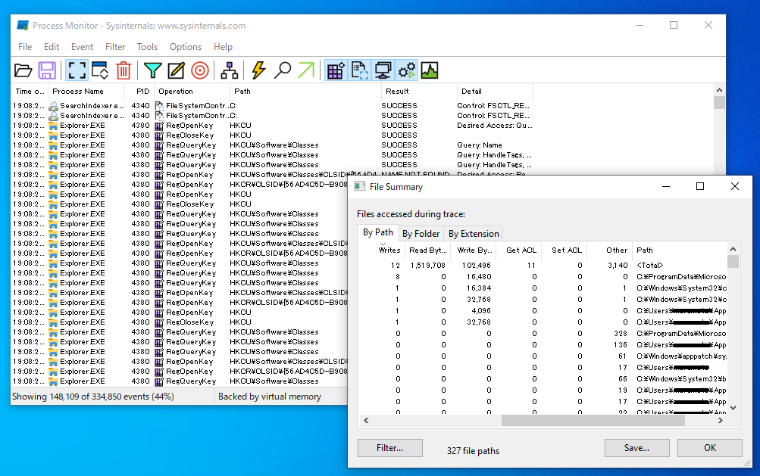Open the Tools menu
This screenshot has height=476, width=760.
[147, 47]
